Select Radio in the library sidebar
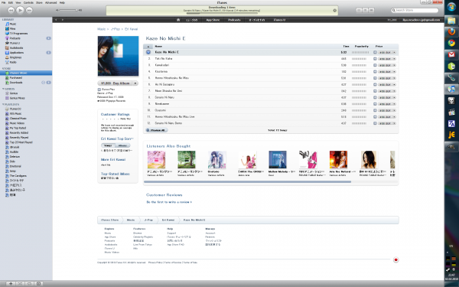Image resolution: width=459 pixels, height=287 pixels. 11,62
